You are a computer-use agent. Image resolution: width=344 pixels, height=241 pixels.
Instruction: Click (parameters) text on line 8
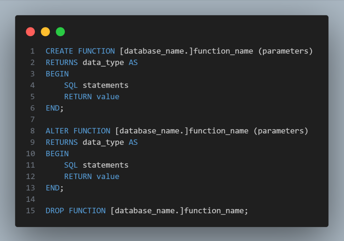[281, 131]
